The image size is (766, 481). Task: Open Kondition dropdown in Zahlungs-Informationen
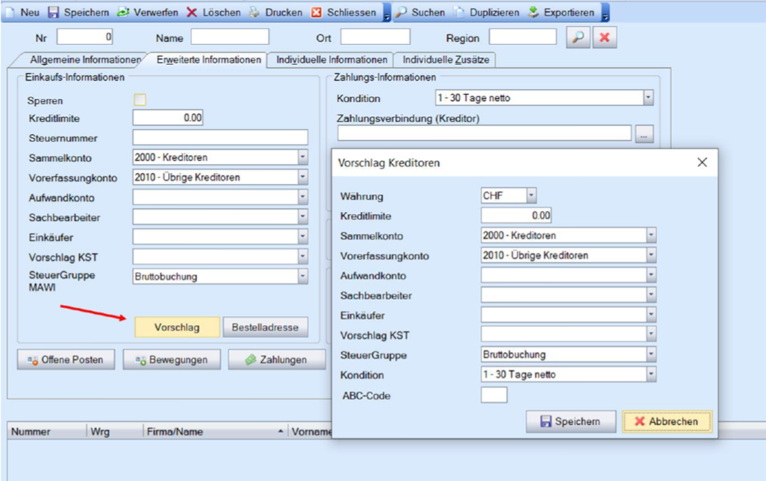648,98
